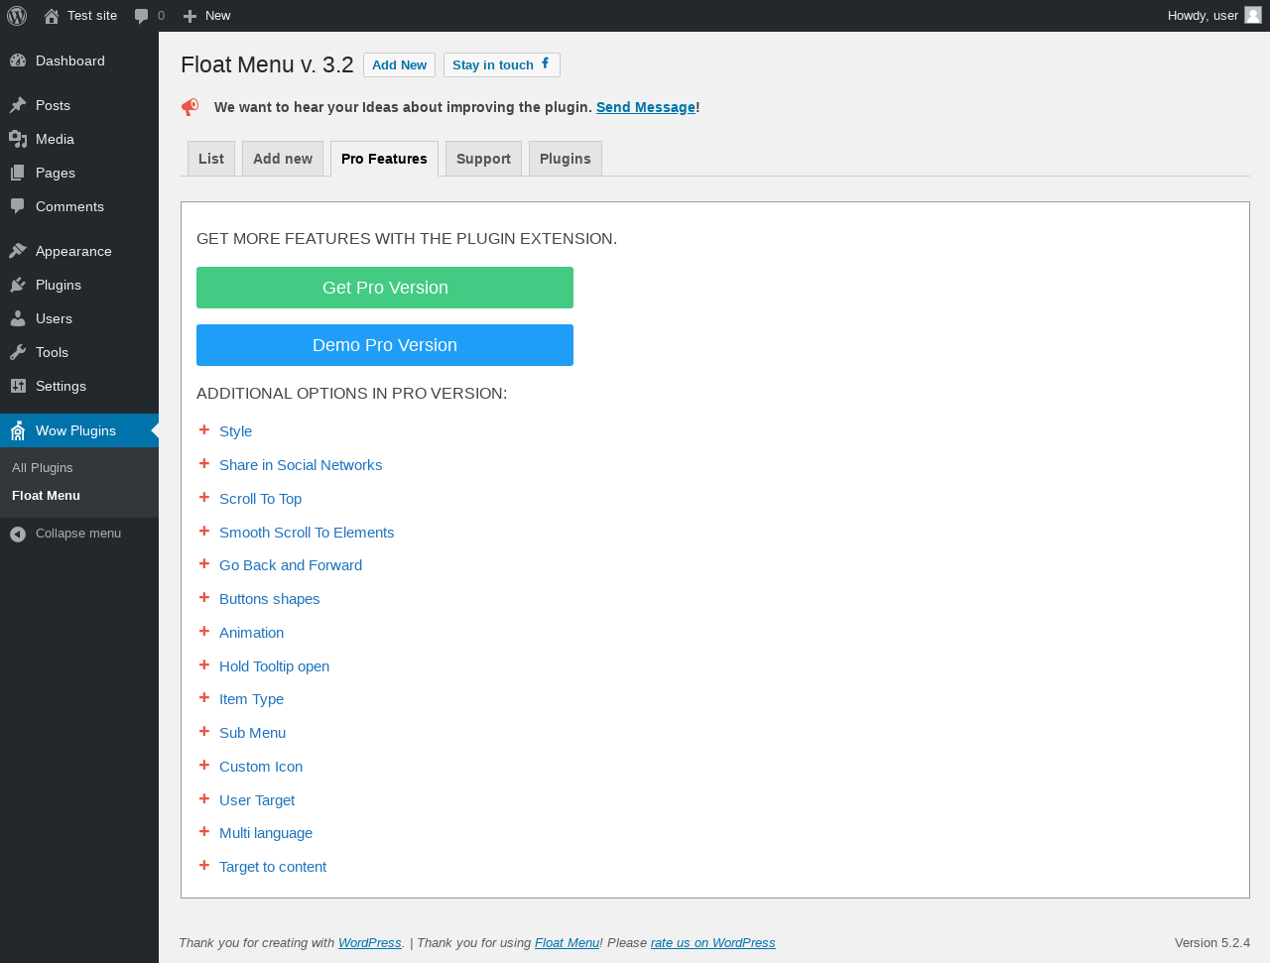Open Howdy, user account menu
Image resolution: width=1270 pixels, height=963 pixels.
(x=1214, y=16)
